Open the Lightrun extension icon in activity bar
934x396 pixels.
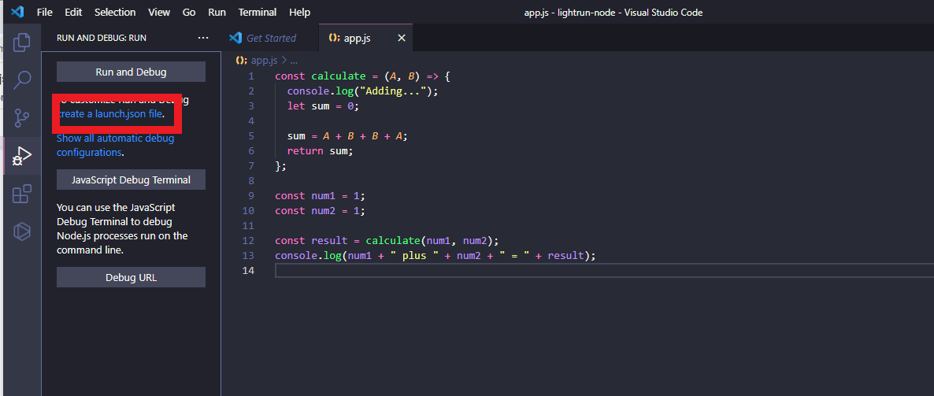click(x=22, y=231)
